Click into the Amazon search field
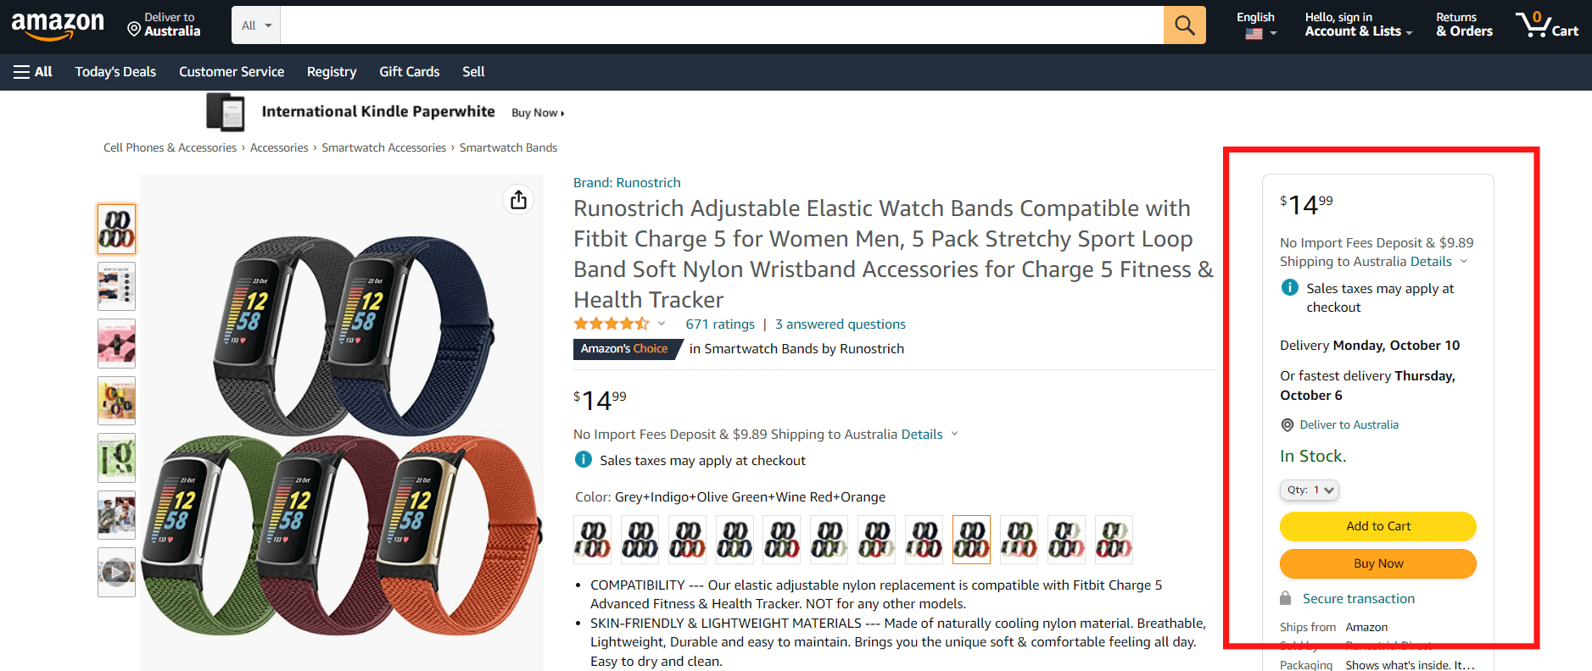 click(722, 25)
